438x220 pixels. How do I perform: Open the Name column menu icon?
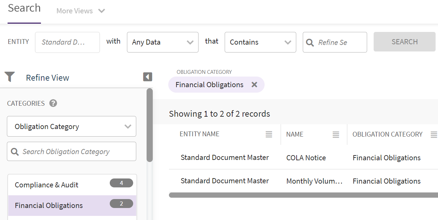(336, 135)
